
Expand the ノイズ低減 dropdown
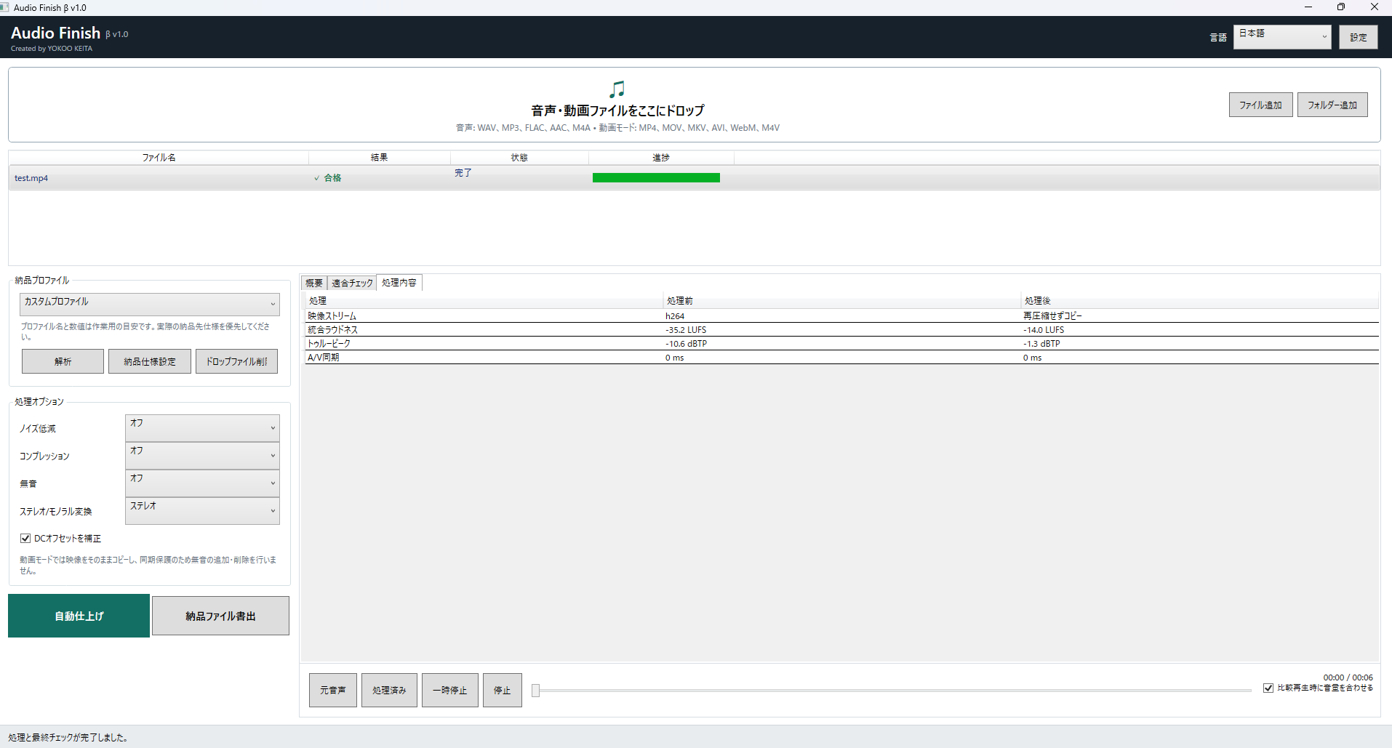[202, 428]
